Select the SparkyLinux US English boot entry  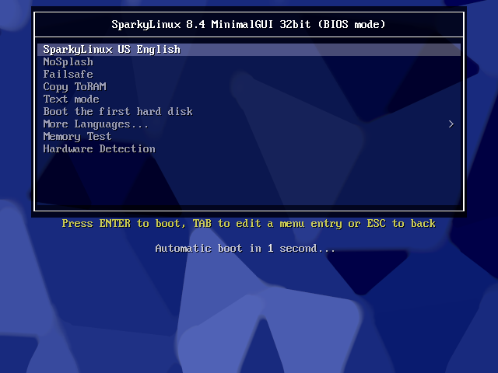[x=249, y=50]
